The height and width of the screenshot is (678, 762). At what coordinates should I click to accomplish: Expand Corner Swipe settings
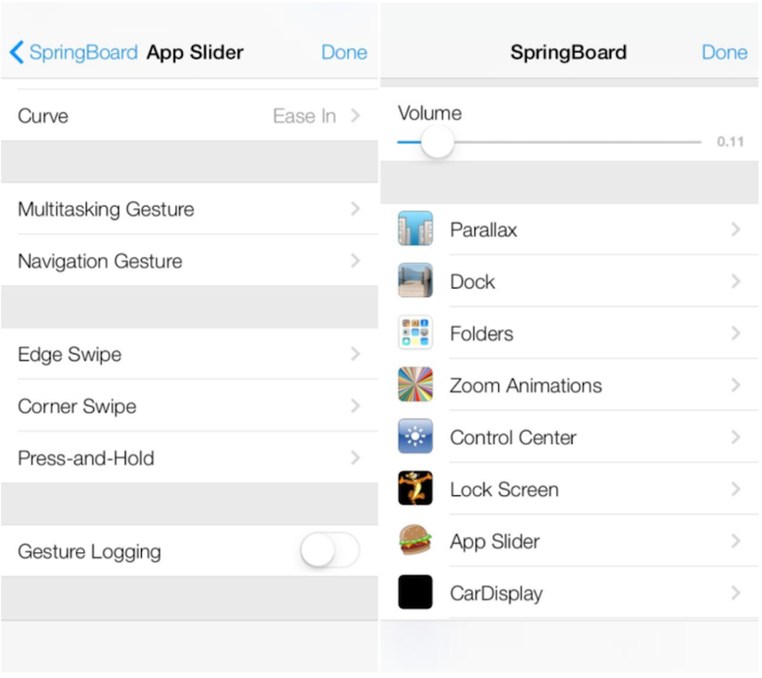coord(190,406)
